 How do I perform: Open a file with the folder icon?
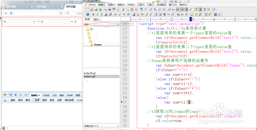click(91, 9)
